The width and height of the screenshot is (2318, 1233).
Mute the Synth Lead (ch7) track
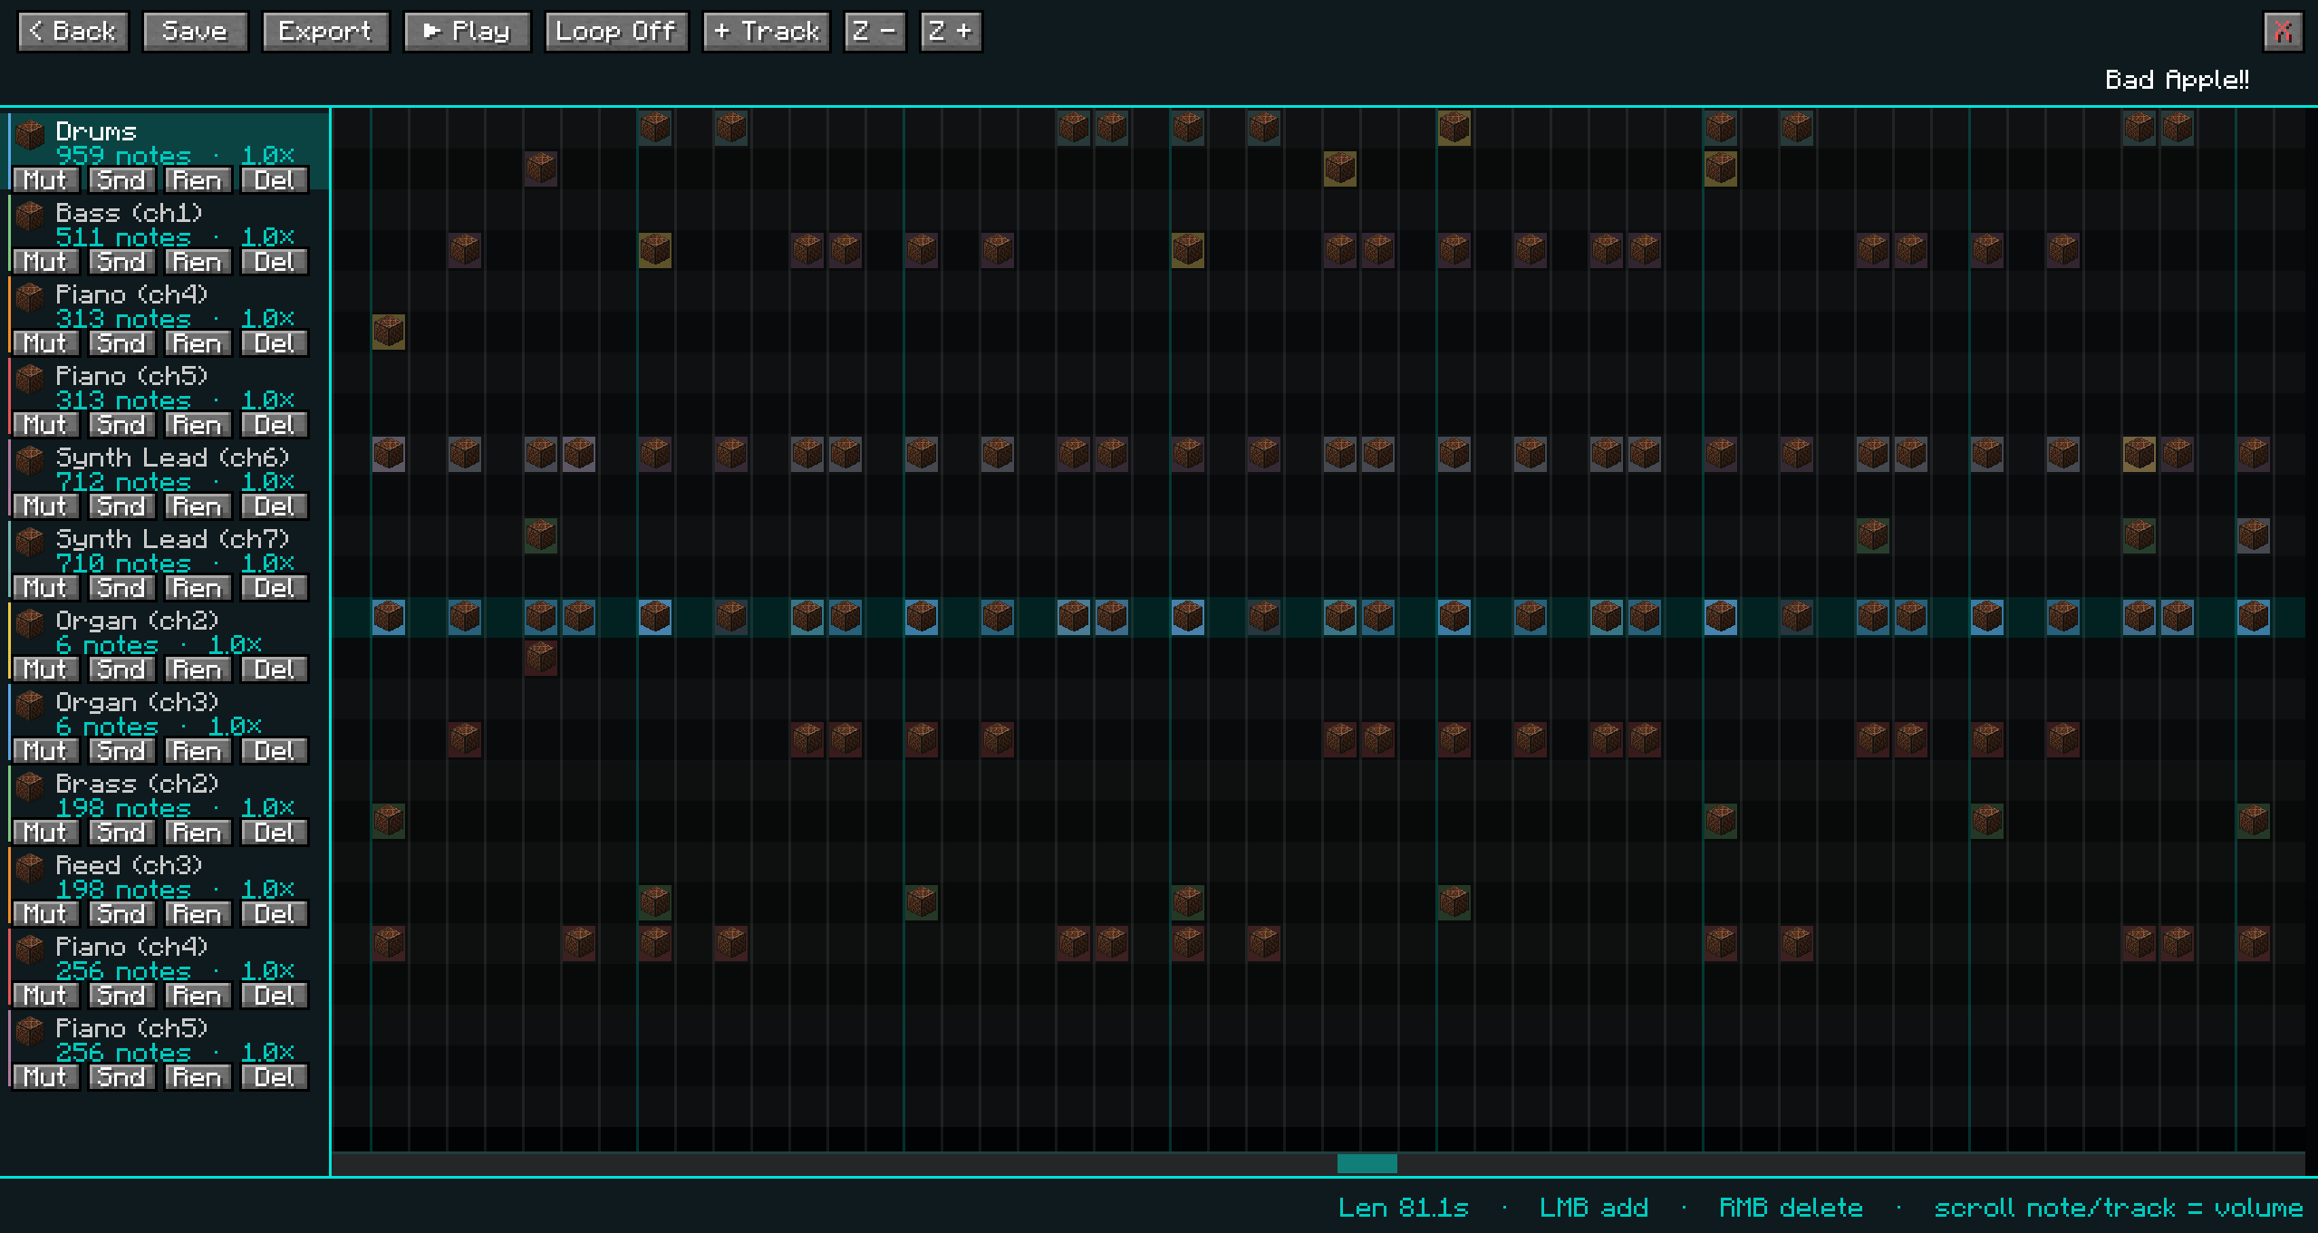(x=45, y=588)
